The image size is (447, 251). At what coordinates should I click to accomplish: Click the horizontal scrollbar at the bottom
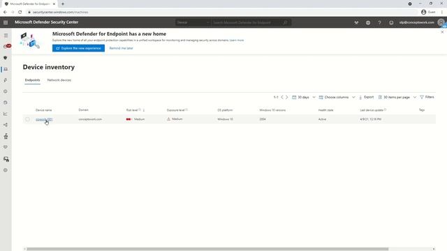(x=207, y=249)
